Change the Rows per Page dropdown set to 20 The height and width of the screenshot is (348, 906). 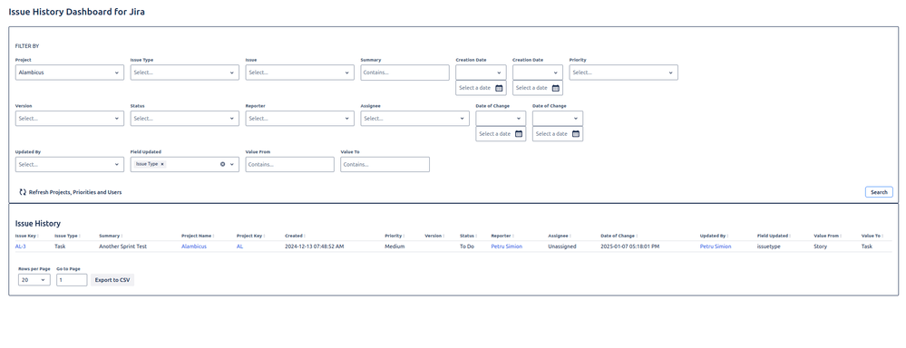34,280
